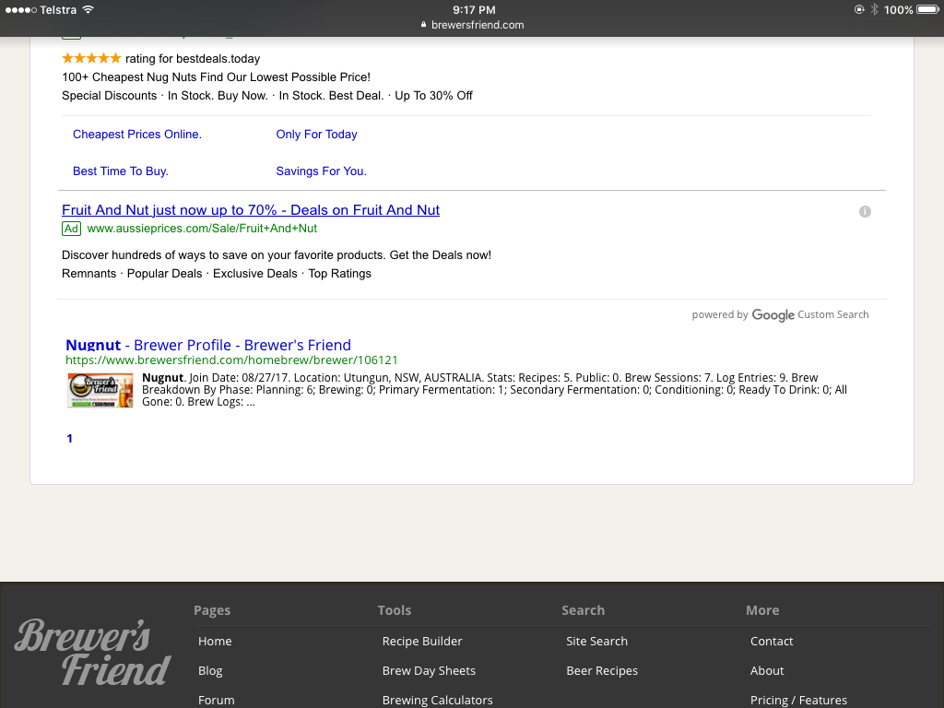This screenshot has width=944, height=708.
Task: Tap the green Ad badge for aussieprices
Action: tap(71, 229)
